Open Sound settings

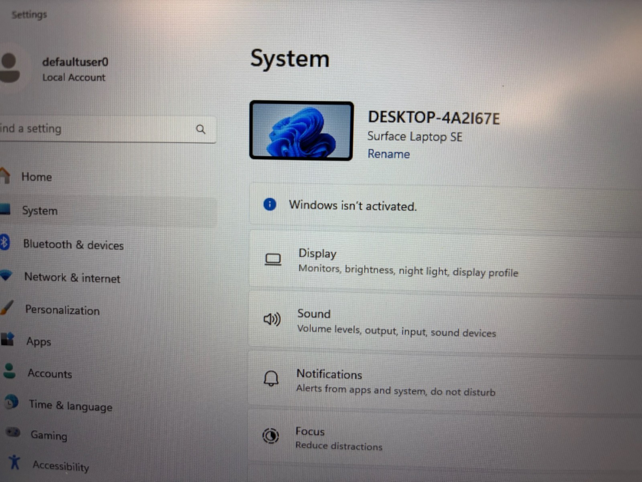[445, 323]
